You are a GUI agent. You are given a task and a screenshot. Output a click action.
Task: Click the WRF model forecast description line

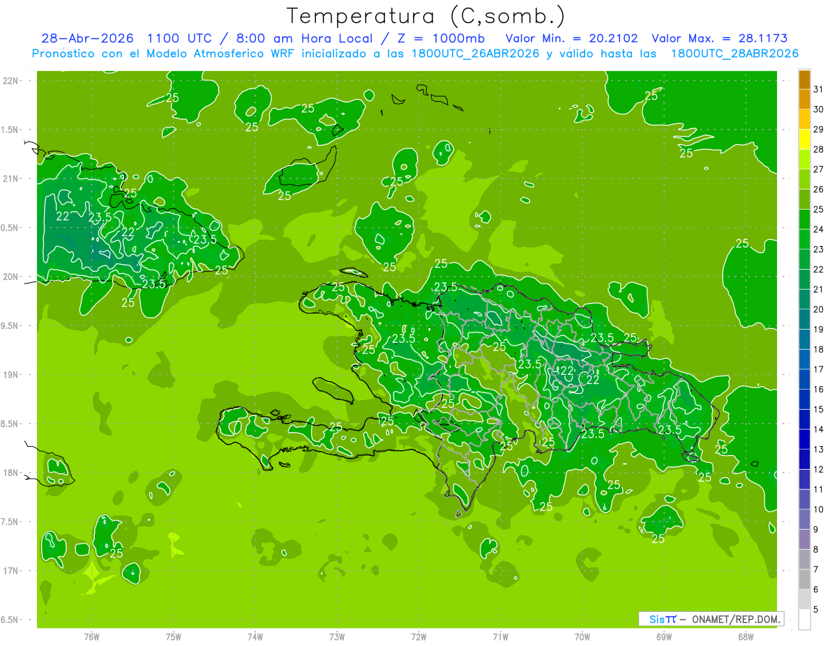(x=415, y=54)
